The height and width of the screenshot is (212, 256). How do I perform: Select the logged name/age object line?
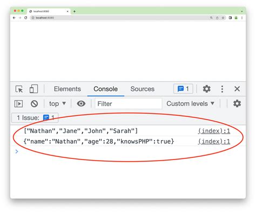99,141
